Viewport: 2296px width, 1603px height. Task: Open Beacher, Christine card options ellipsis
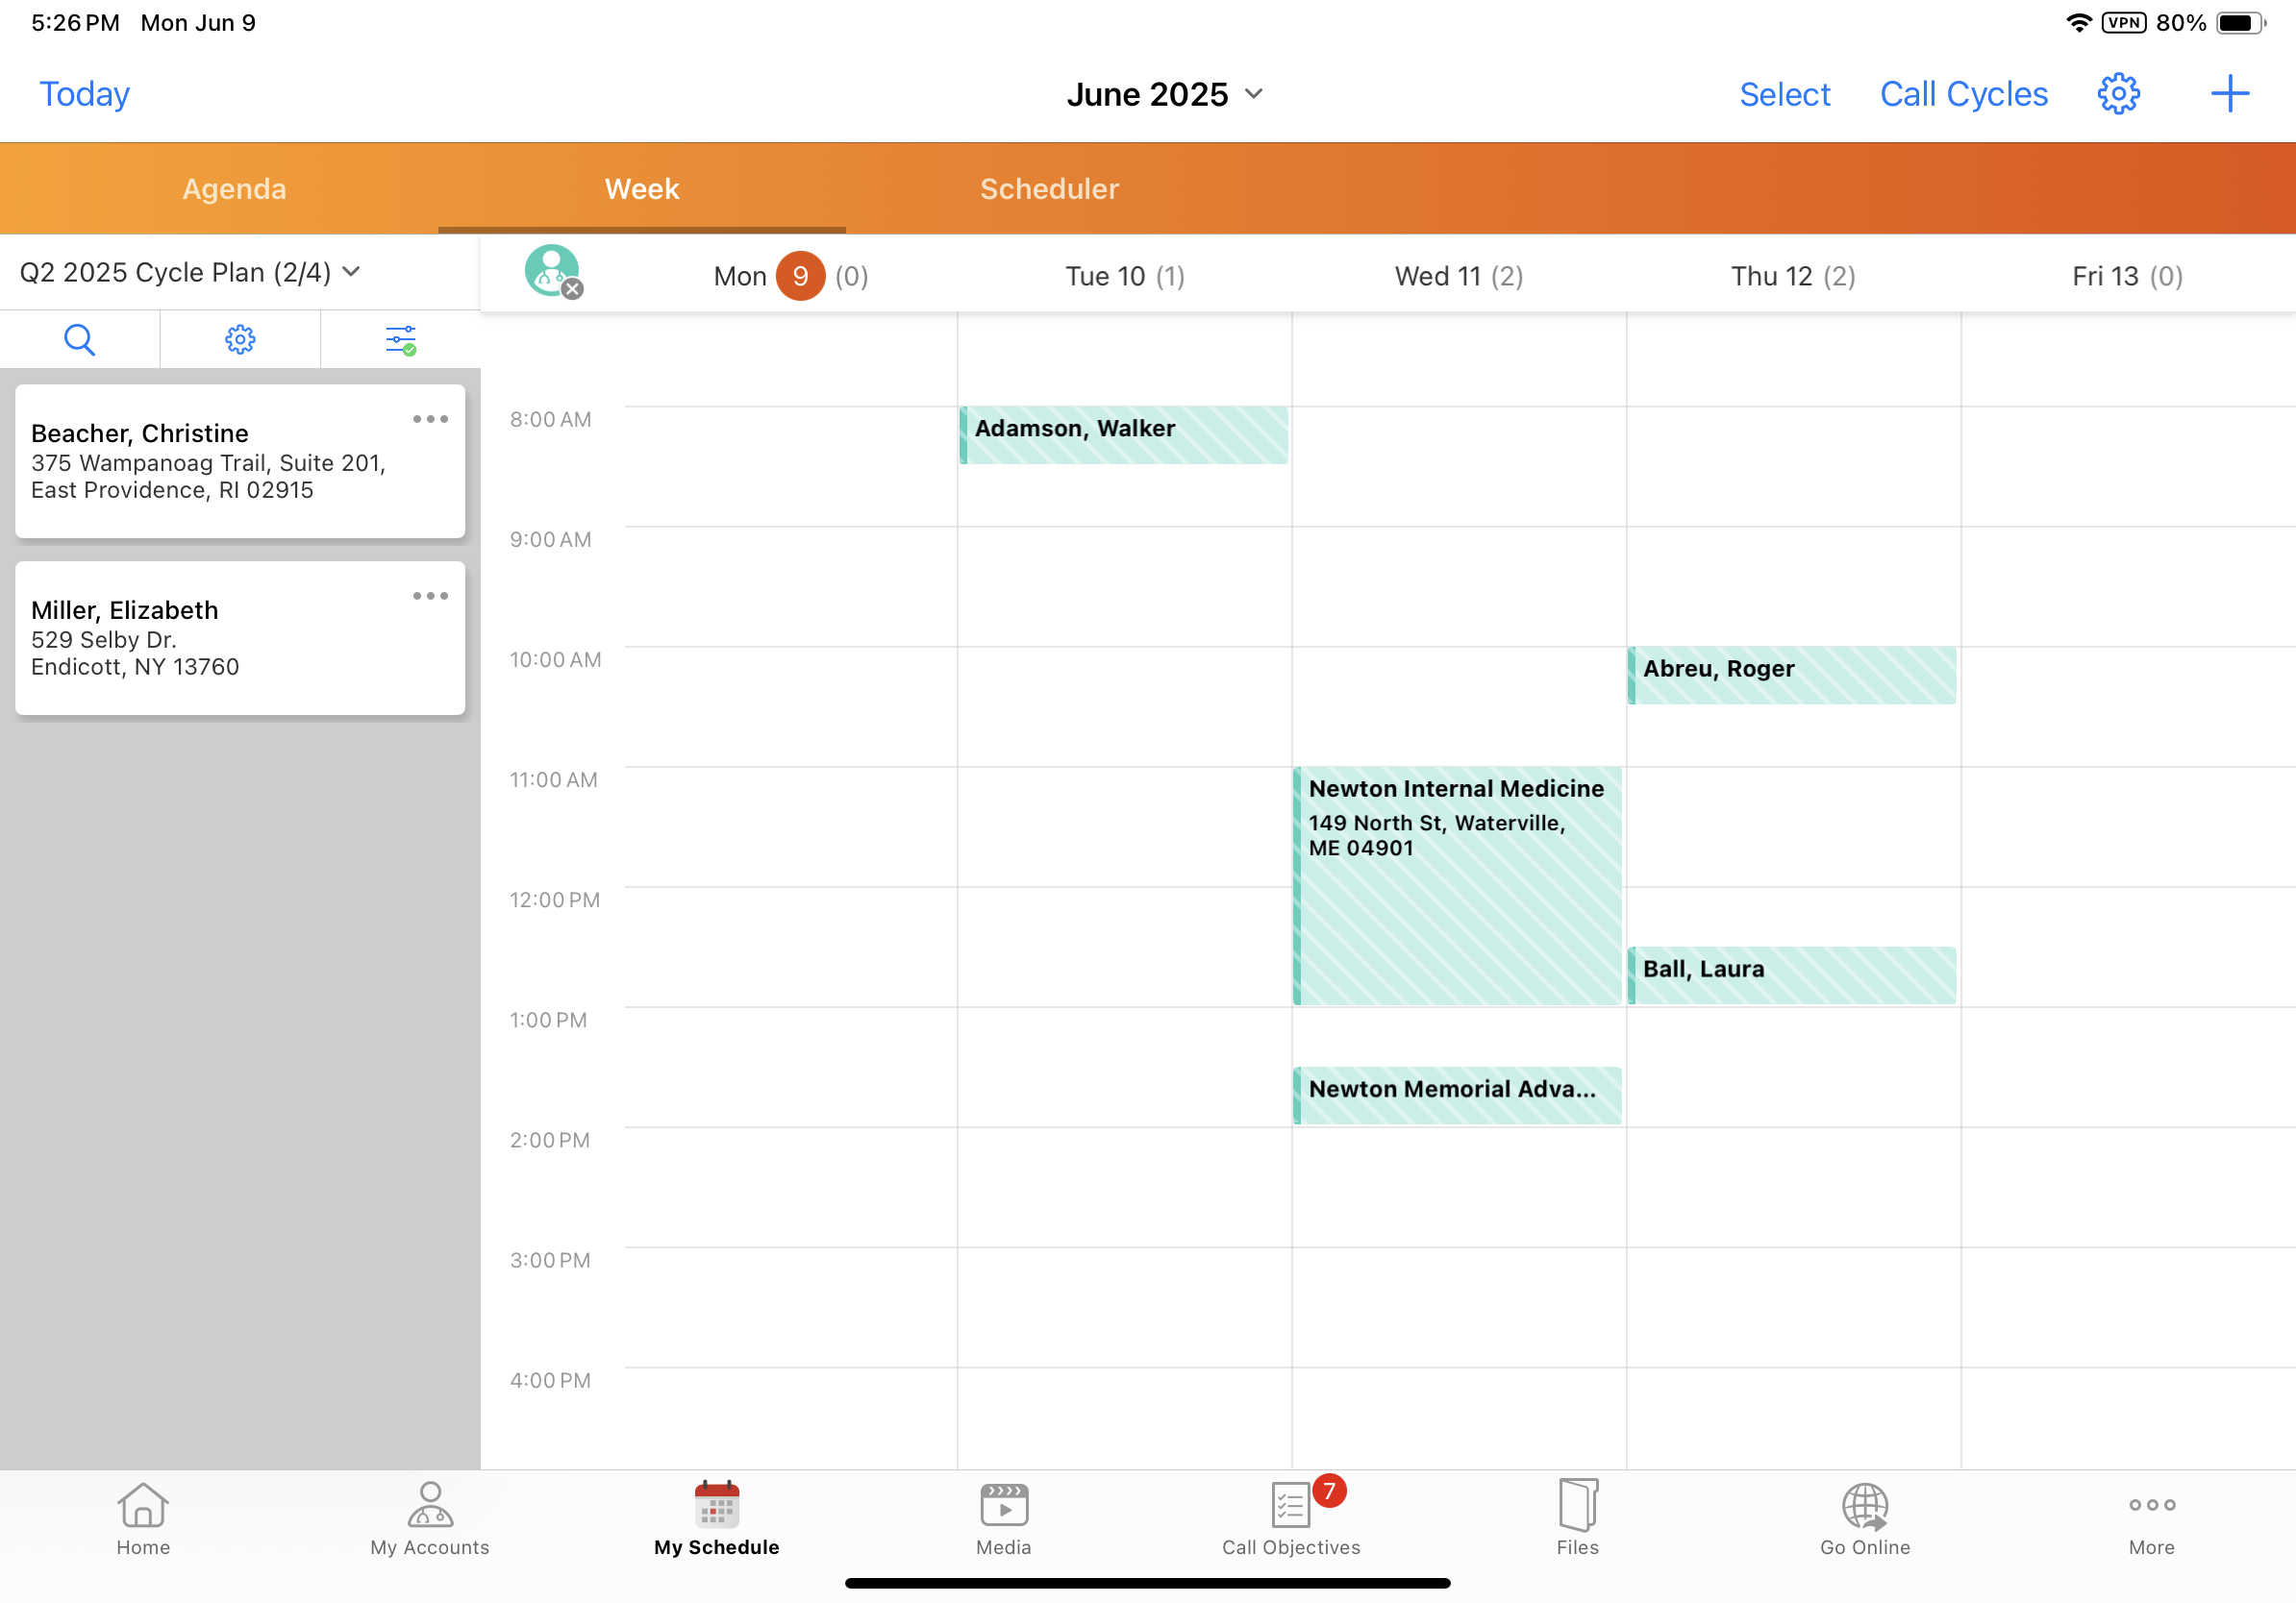tap(430, 419)
